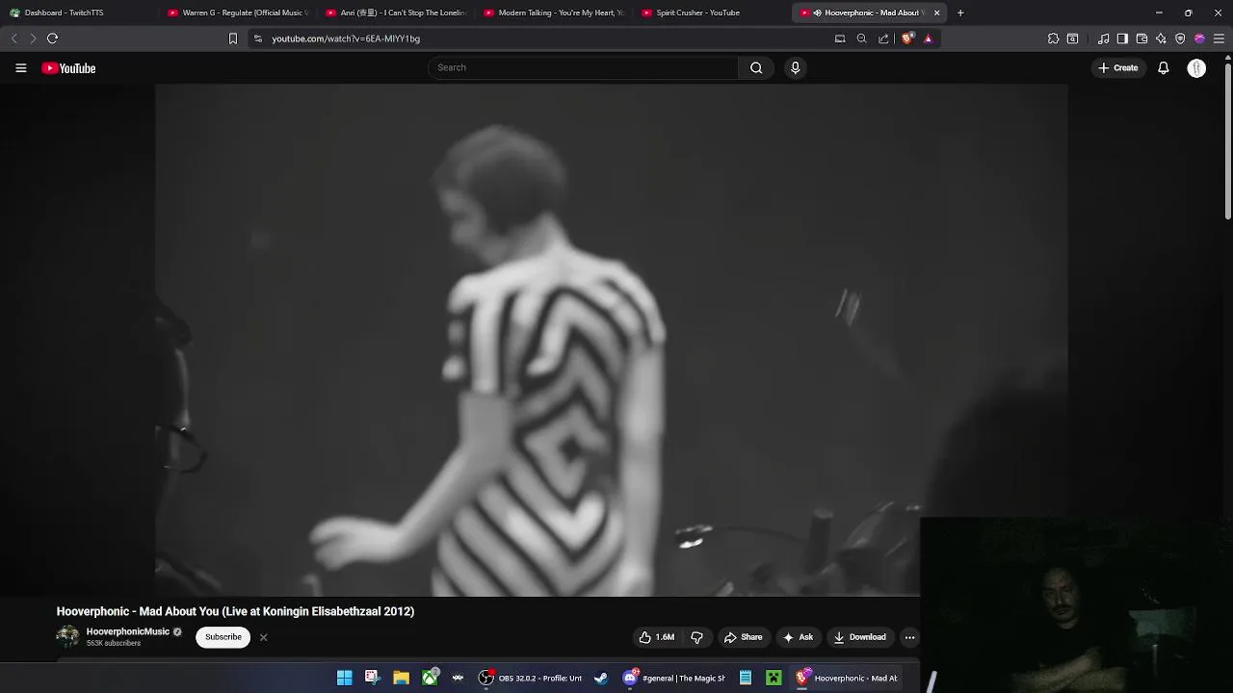The width and height of the screenshot is (1233, 693).
Task: Close the Hooverphonic browser tab
Action: tap(936, 13)
